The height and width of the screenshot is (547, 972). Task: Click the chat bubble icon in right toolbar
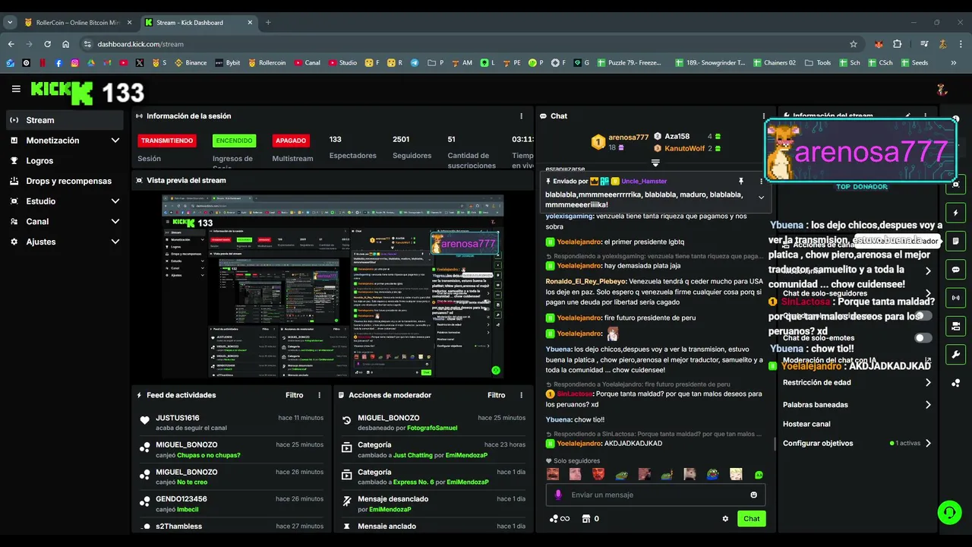click(x=955, y=270)
